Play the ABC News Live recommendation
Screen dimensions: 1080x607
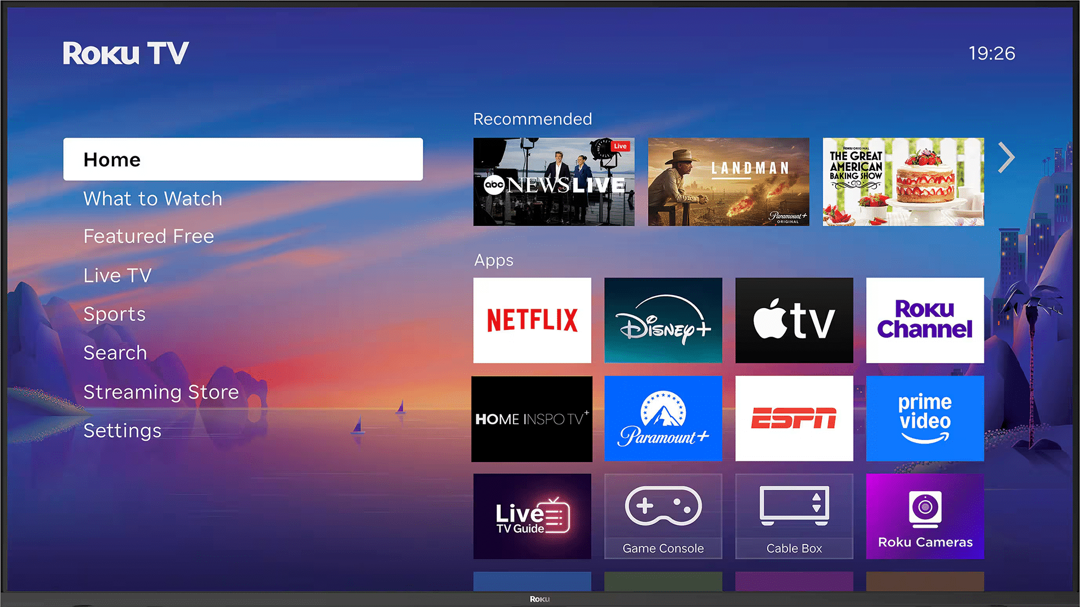553,182
